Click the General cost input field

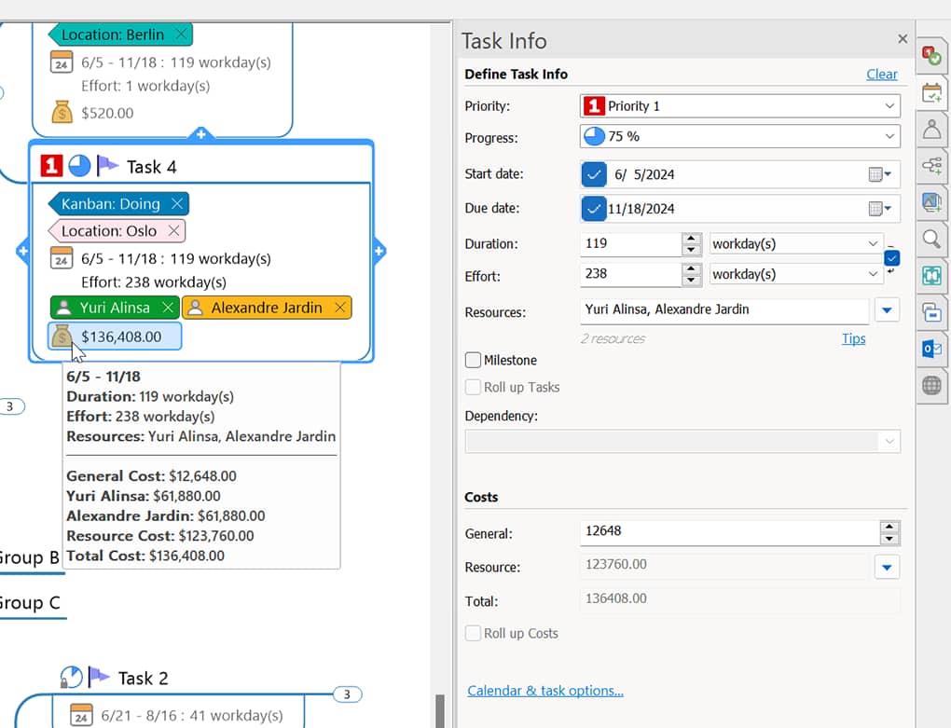727,531
